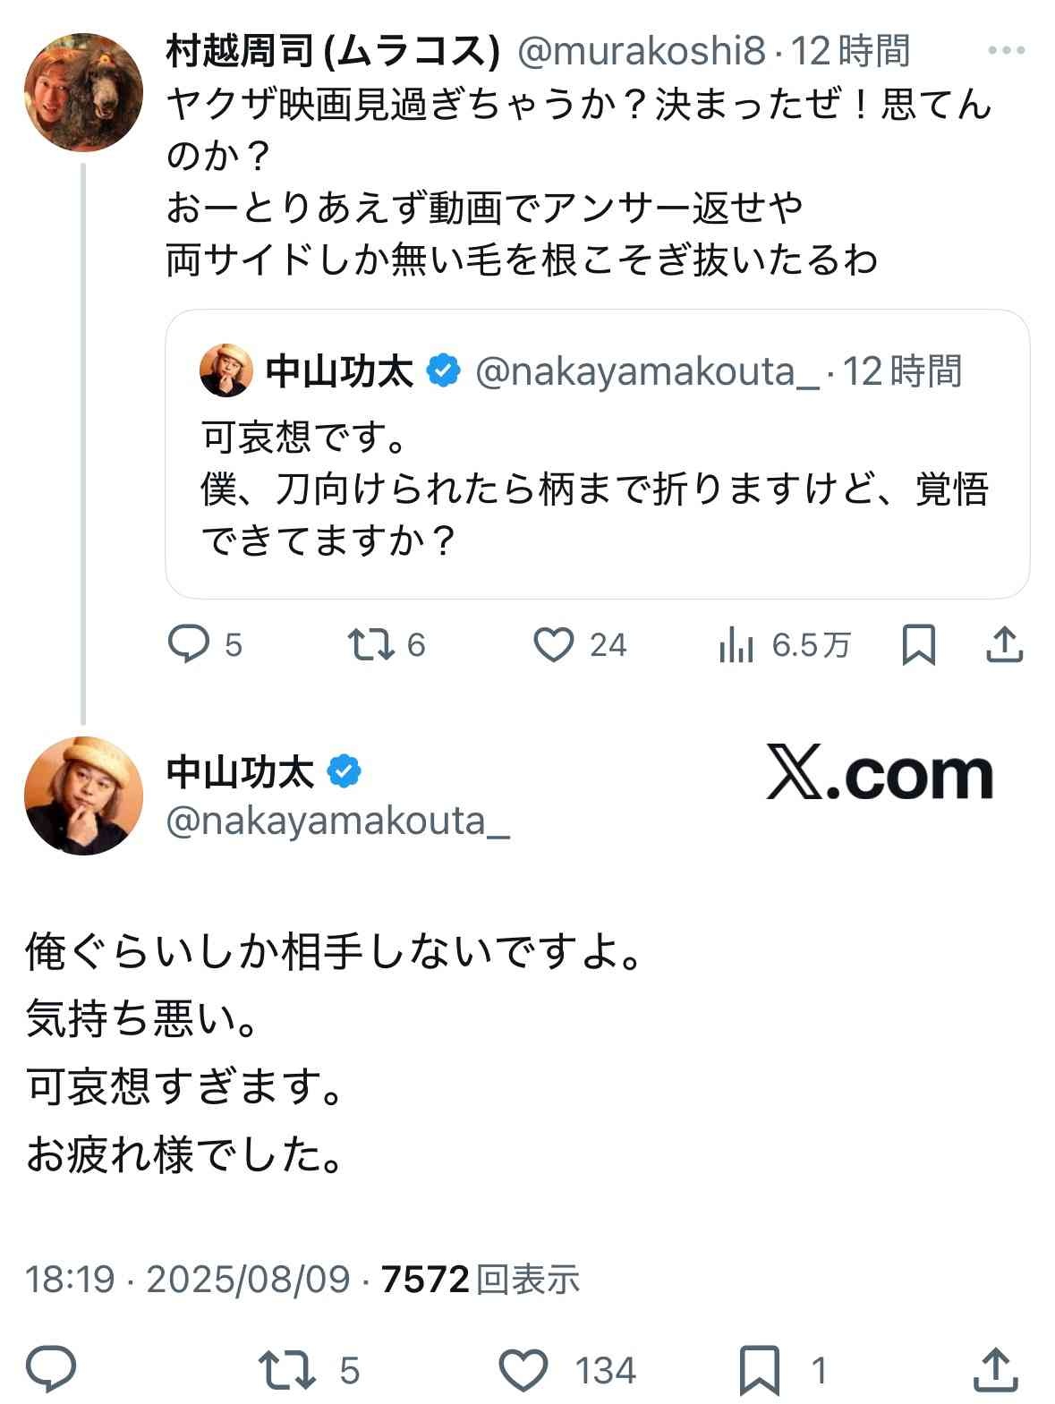This screenshot has height=1404, width=1055.
Task: View analytics icon showing 6.5万 views
Action: (x=736, y=644)
